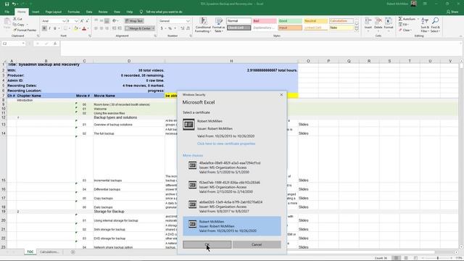Image resolution: width=464 pixels, height=261 pixels.
Task: Apply the Neutral cell style
Action: [315, 21]
